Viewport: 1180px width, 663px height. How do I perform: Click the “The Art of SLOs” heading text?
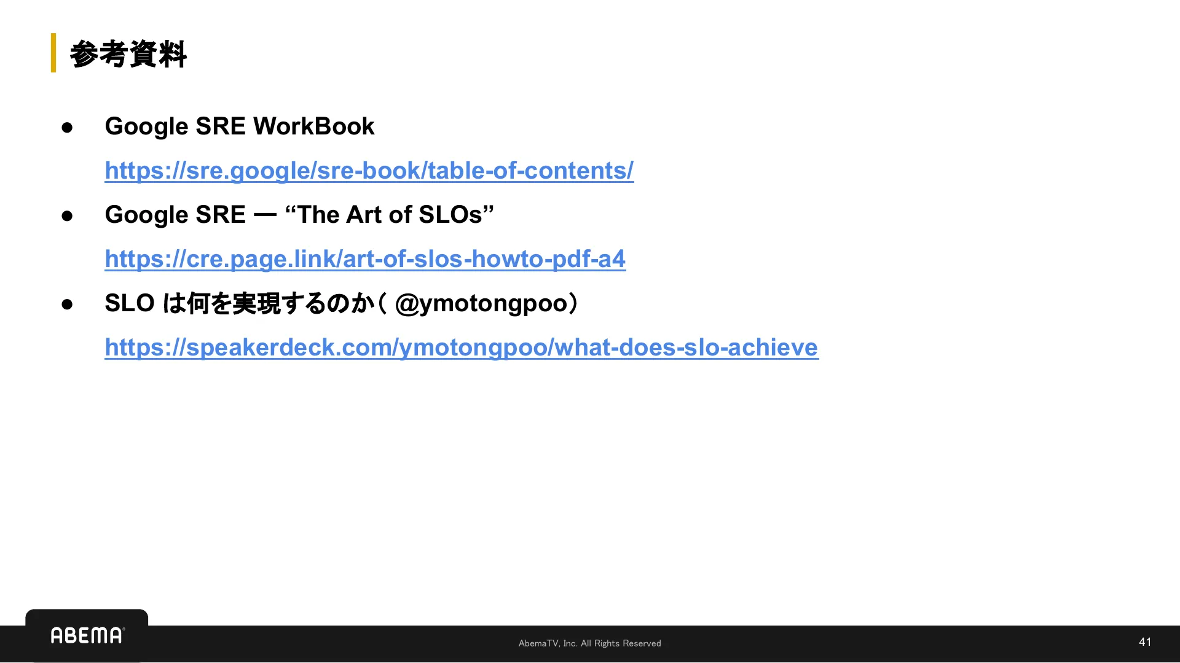(390, 215)
